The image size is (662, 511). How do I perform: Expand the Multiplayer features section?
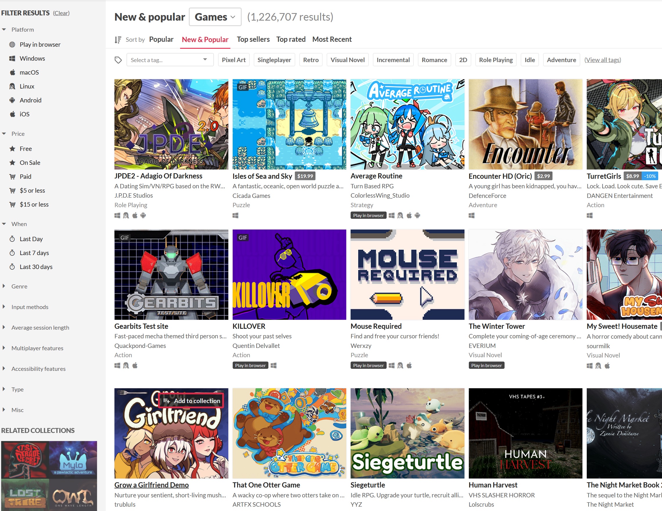click(37, 348)
